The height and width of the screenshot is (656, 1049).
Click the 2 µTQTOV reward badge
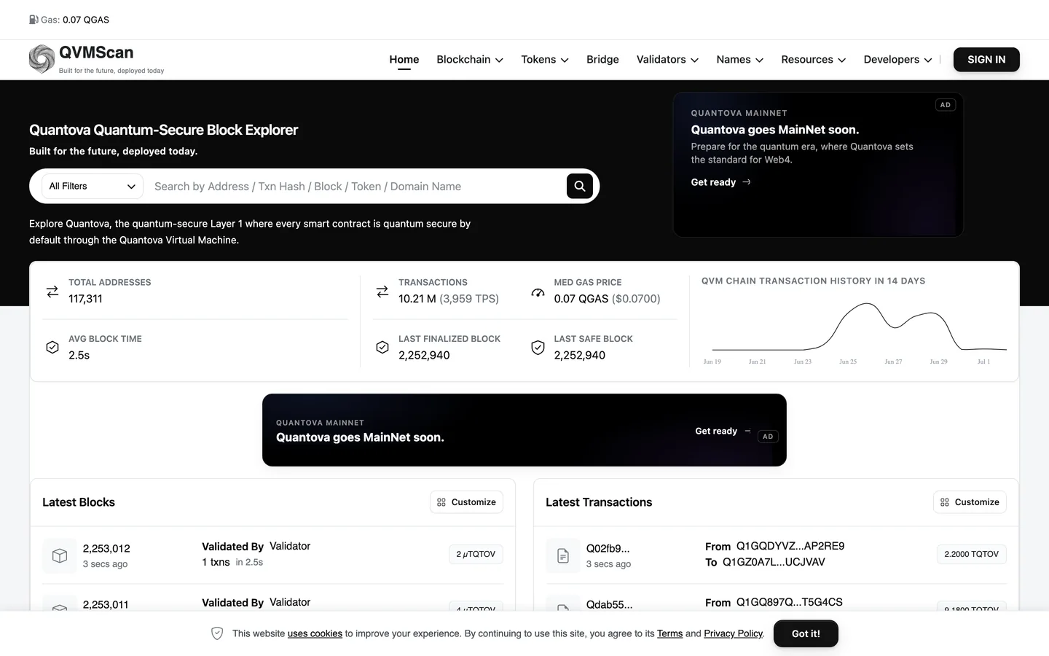[x=476, y=554]
